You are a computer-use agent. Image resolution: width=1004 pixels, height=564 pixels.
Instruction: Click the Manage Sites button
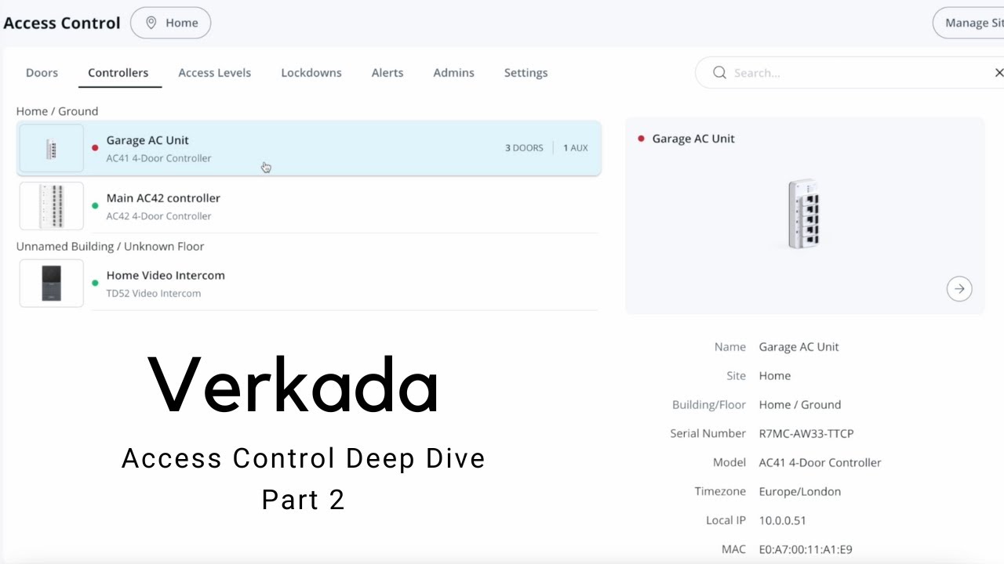click(969, 23)
